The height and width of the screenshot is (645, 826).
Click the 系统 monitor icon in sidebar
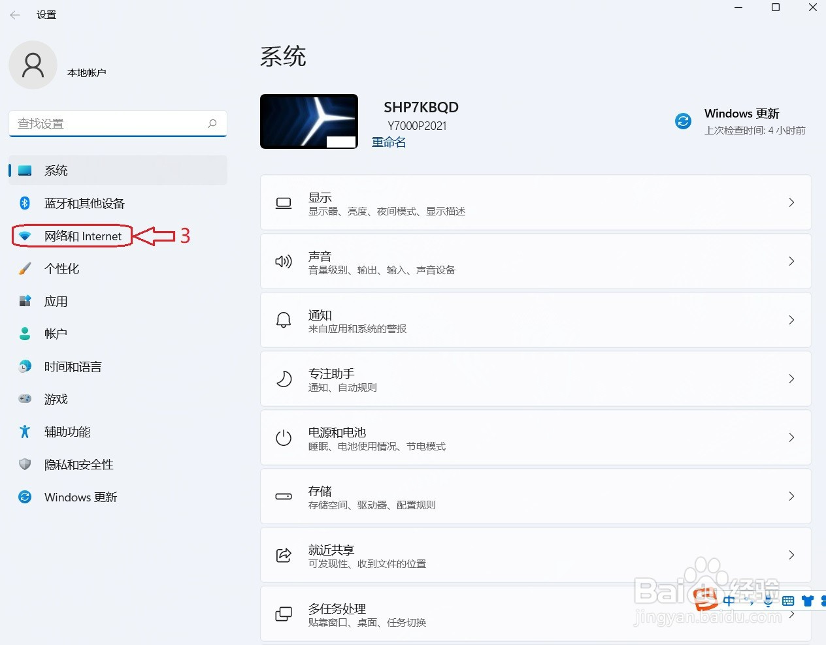click(25, 170)
